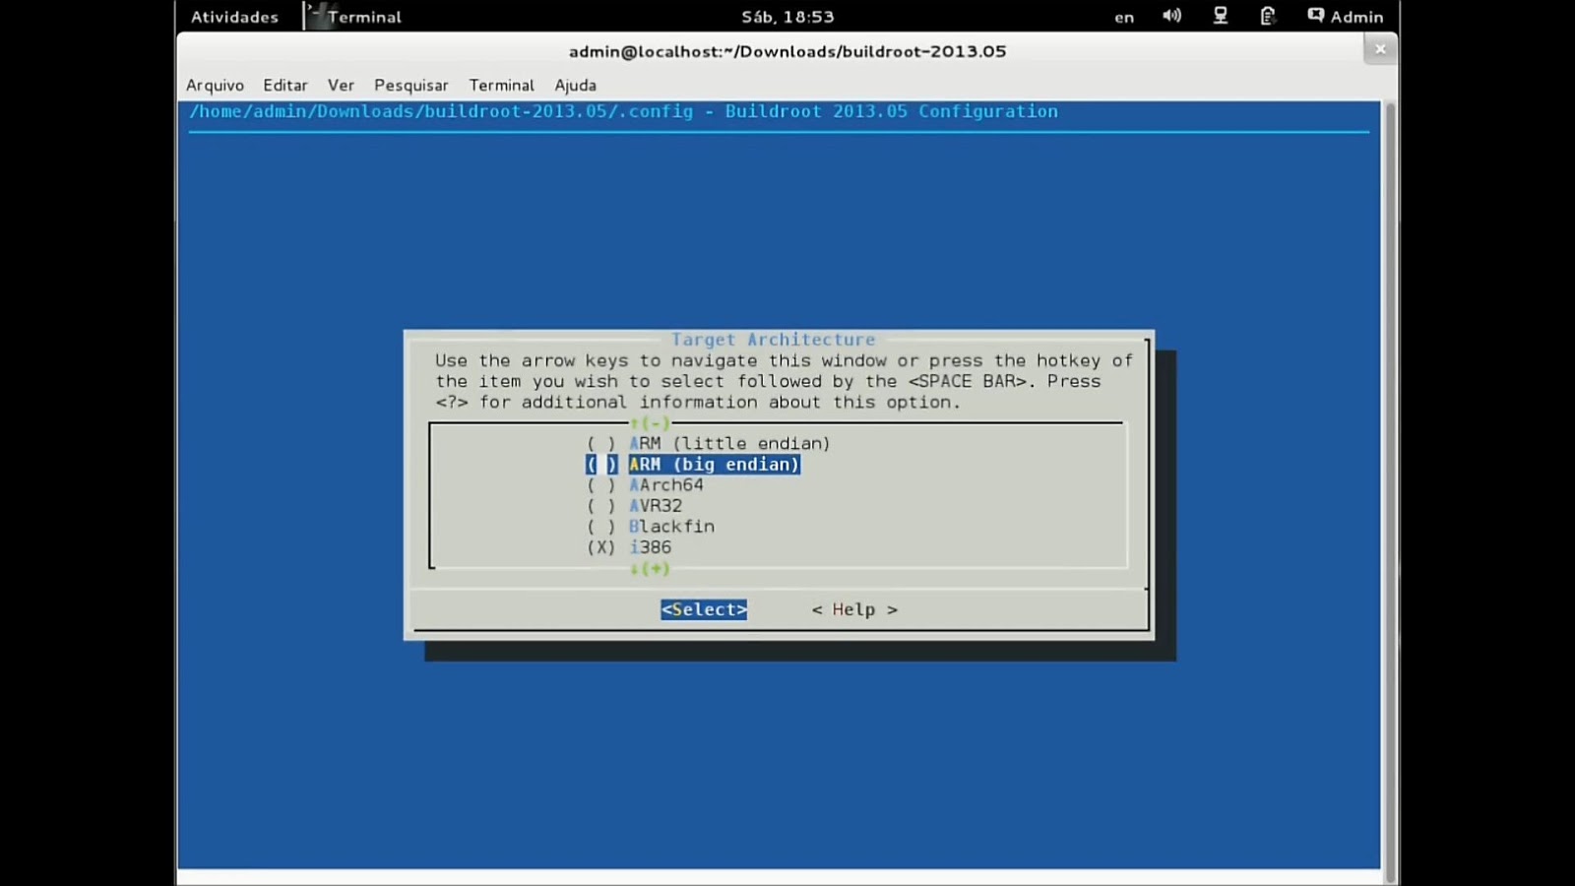Open the Pesquisar menu
This screenshot has width=1575, height=886.
point(410,86)
